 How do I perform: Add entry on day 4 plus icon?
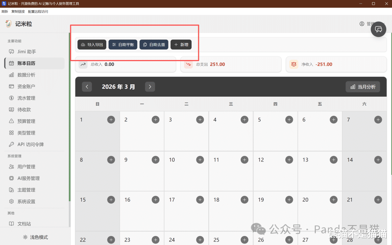pos(245,120)
